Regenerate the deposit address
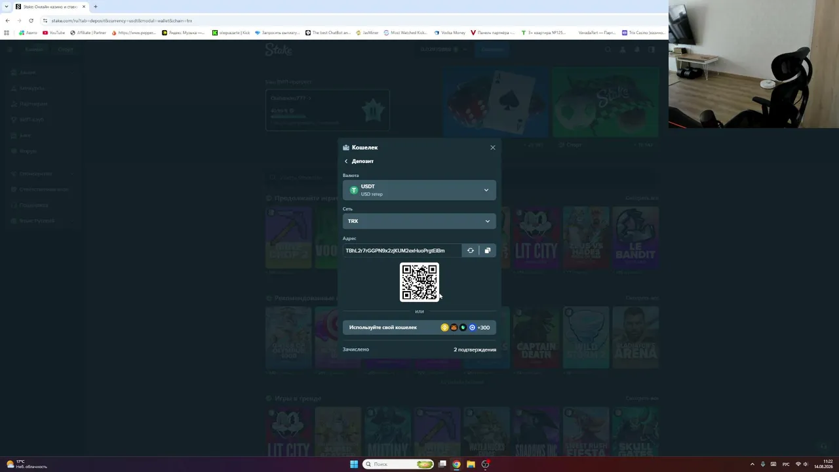 470,250
